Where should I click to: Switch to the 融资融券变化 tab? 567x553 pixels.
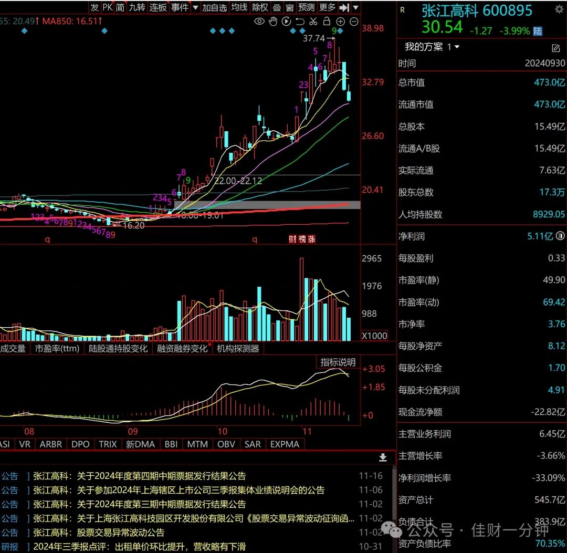pyautogui.click(x=182, y=348)
